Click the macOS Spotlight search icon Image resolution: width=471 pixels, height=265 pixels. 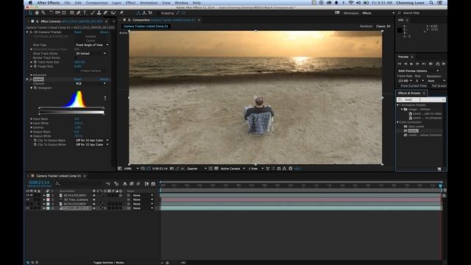click(x=431, y=3)
